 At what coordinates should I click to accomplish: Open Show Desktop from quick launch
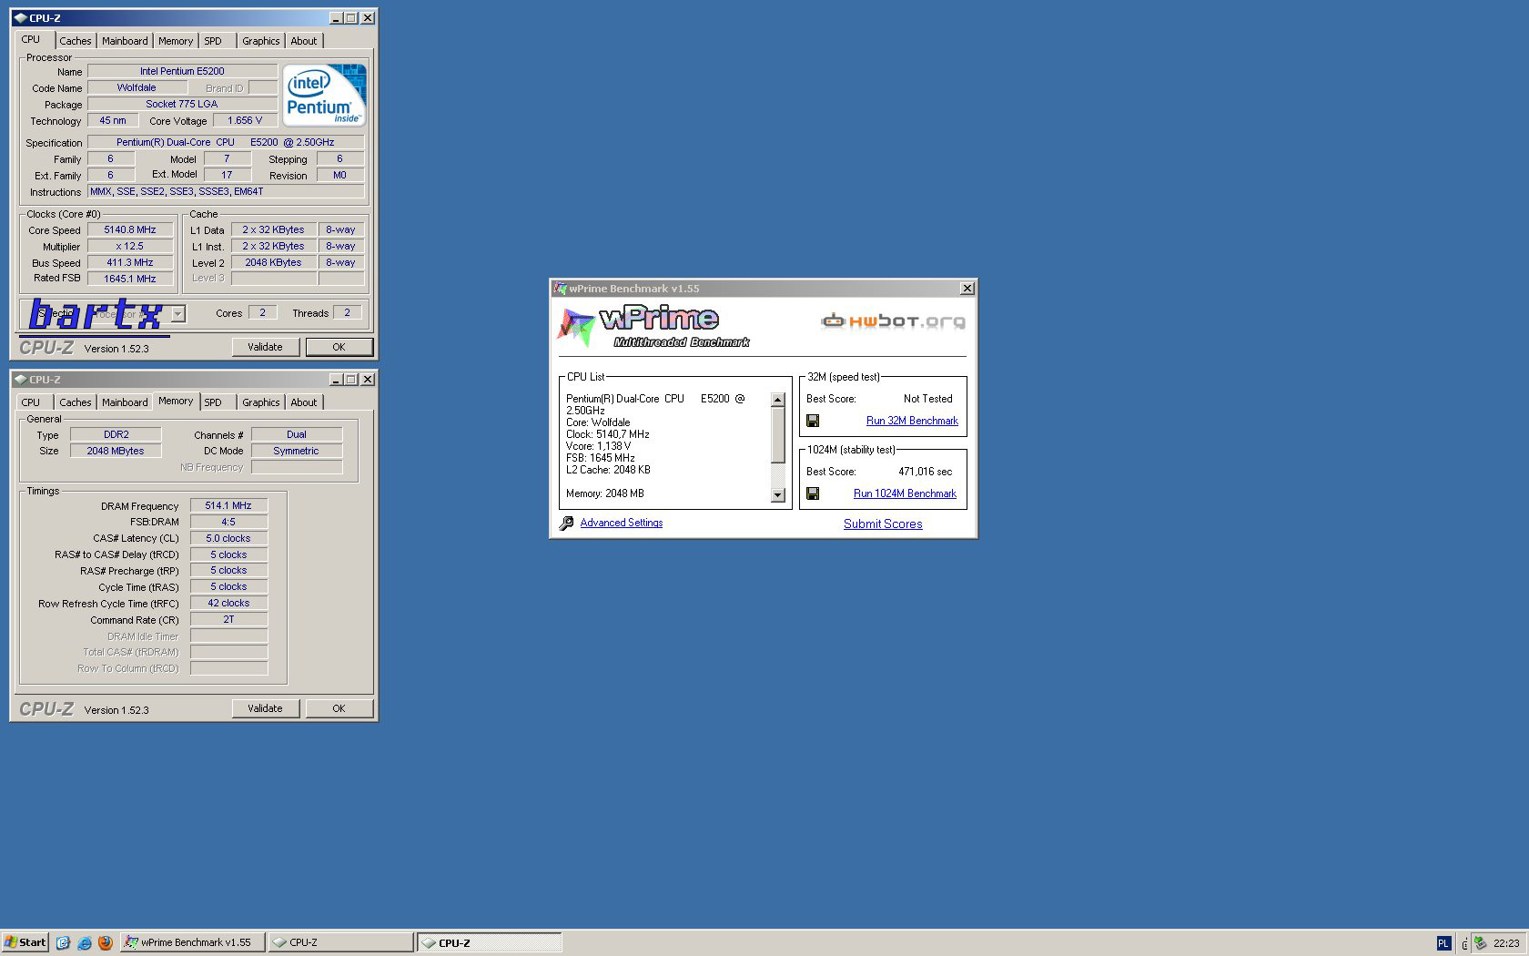click(x=63, y=942)
